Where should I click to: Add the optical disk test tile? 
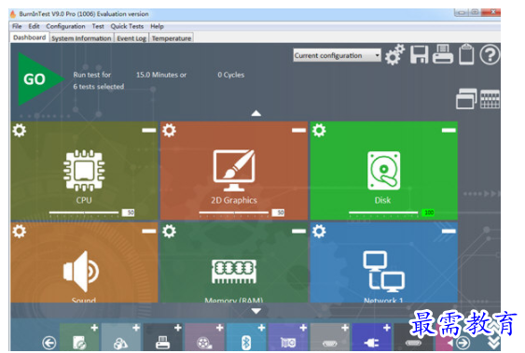pos(79,337)
